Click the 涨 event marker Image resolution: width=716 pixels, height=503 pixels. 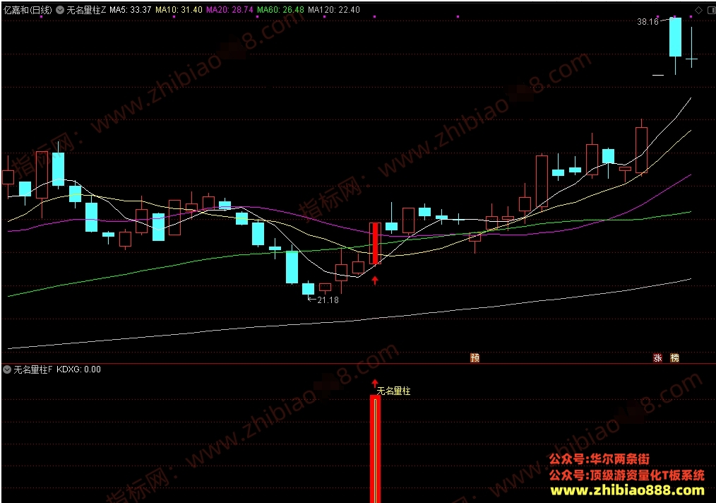coord(657,357)
